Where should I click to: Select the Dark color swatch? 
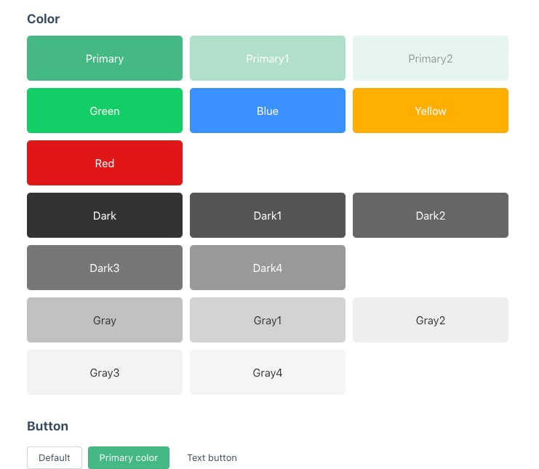click(x=105, y=215)
